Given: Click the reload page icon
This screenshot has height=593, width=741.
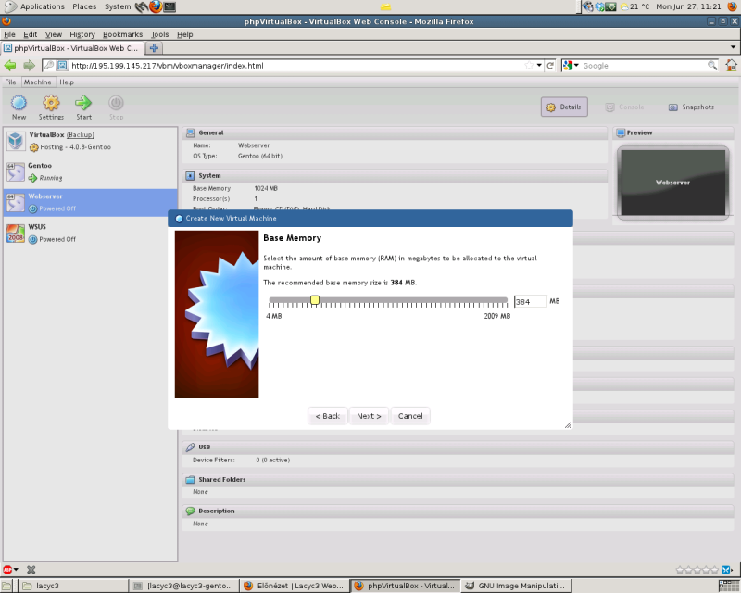Looking at the screenshot, I should 550,66.
